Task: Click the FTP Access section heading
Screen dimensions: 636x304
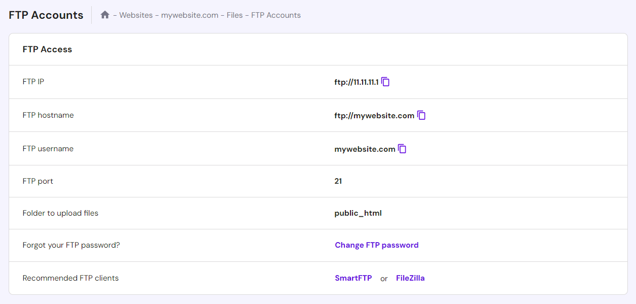Action: (47, 49)
